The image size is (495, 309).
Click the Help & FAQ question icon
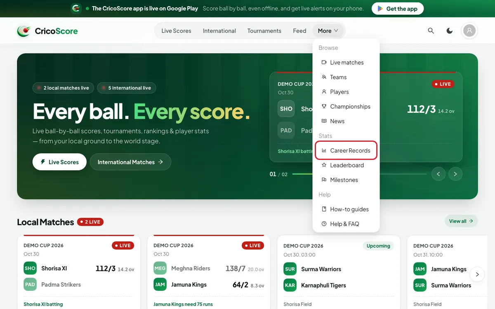[324, 224]
